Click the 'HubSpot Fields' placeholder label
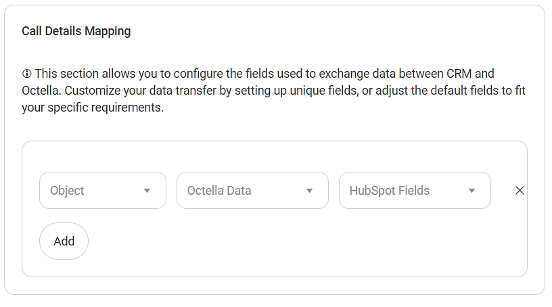This screenshot has width=552, height=307. pos(390,191)
